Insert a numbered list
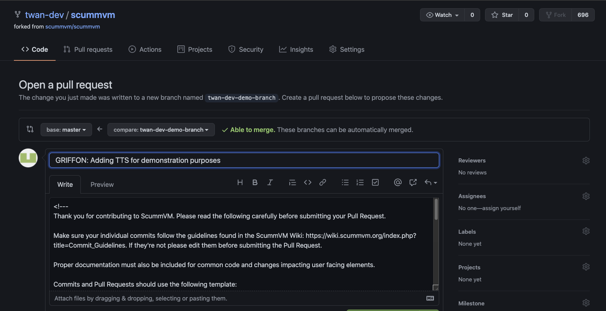606x311 pixels. (x=360, y=182)
